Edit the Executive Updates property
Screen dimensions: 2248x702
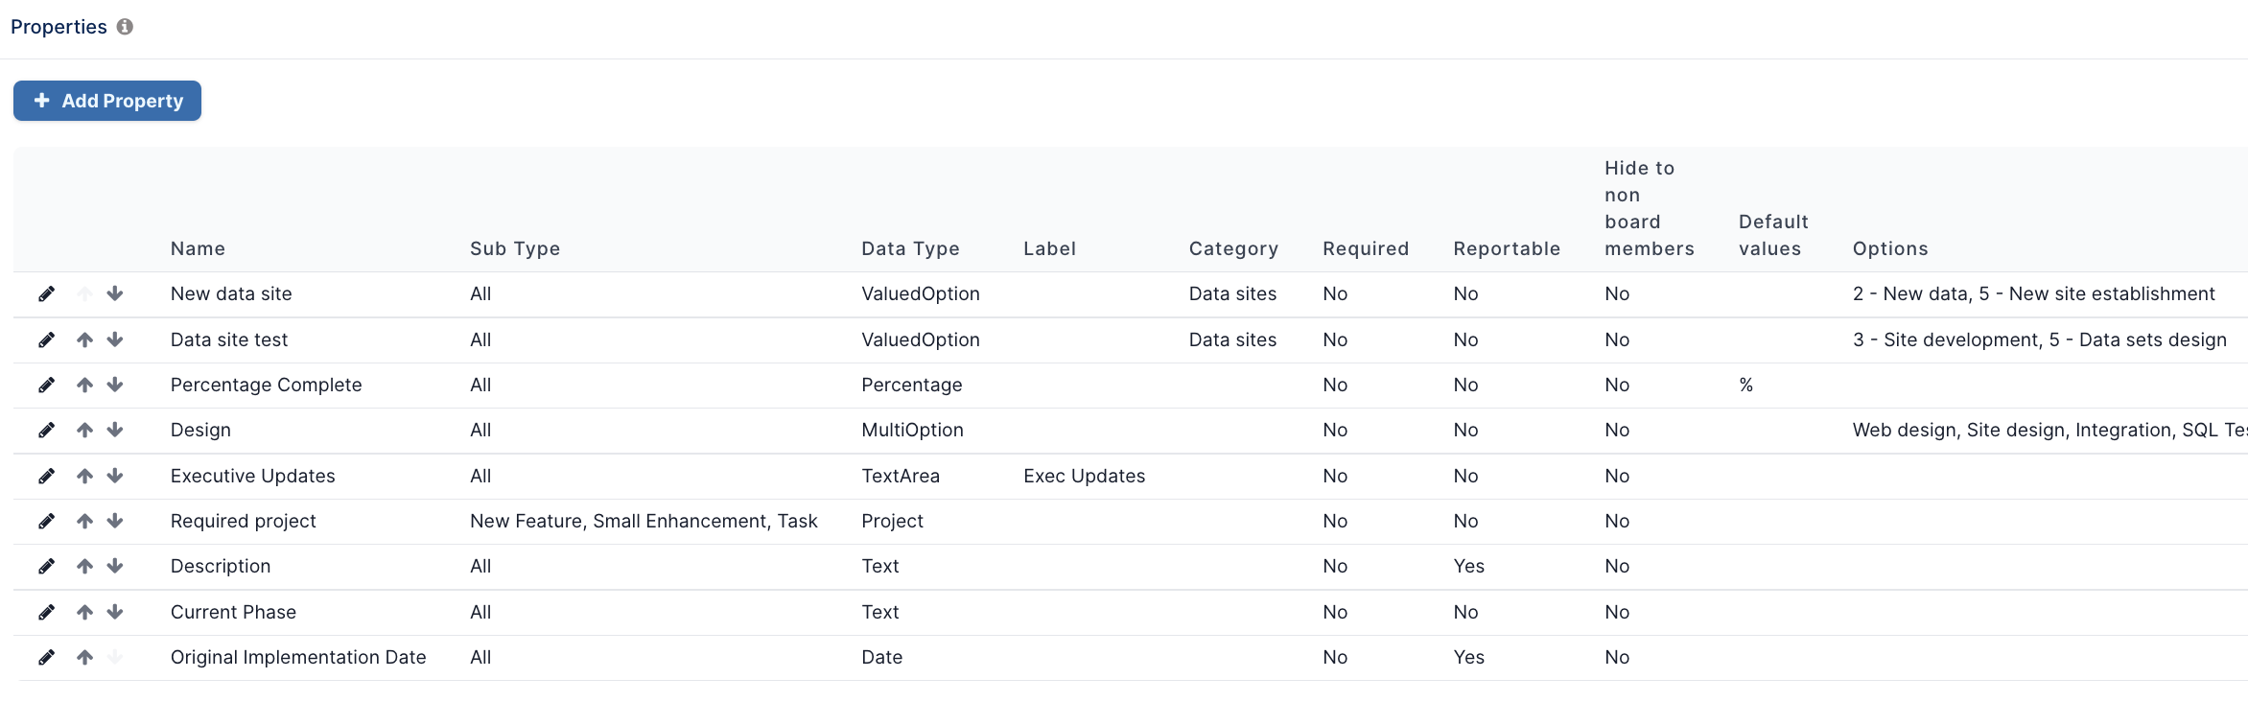pos(46,476)
